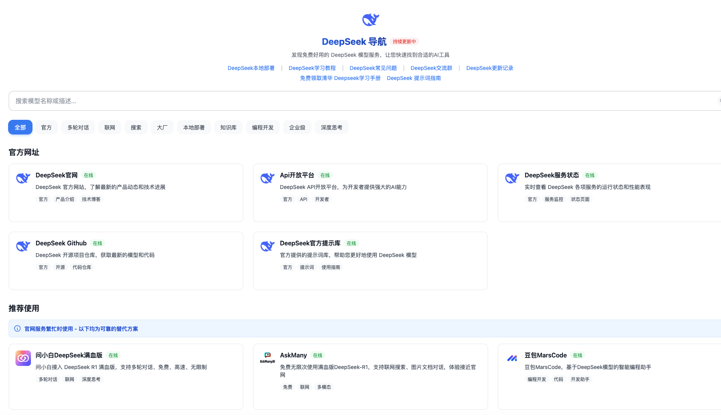Click the 开源 tag on Github card
The image size is (721, 415).
point(60,267)
